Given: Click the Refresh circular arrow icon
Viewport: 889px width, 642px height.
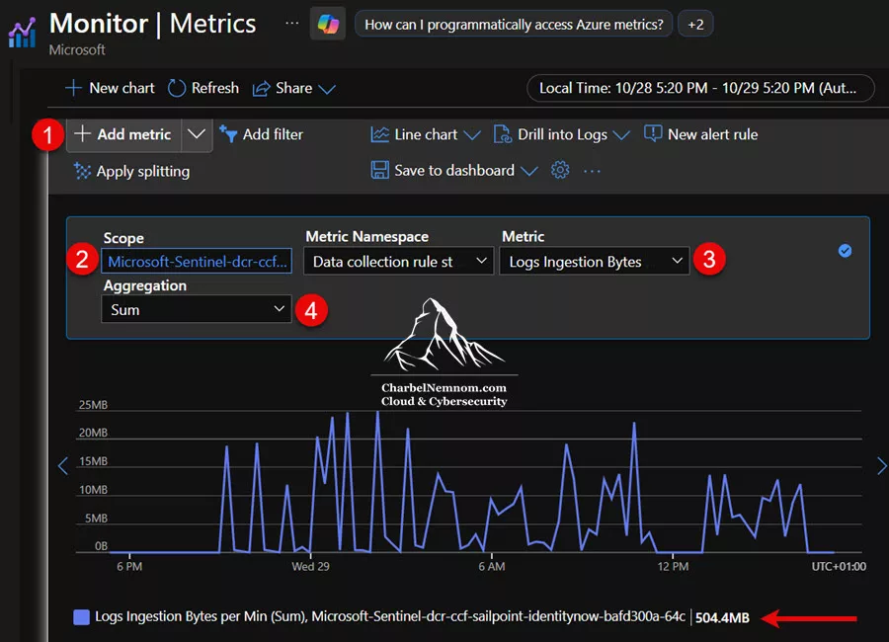Looking at the screenshot, I should point(177,88).
